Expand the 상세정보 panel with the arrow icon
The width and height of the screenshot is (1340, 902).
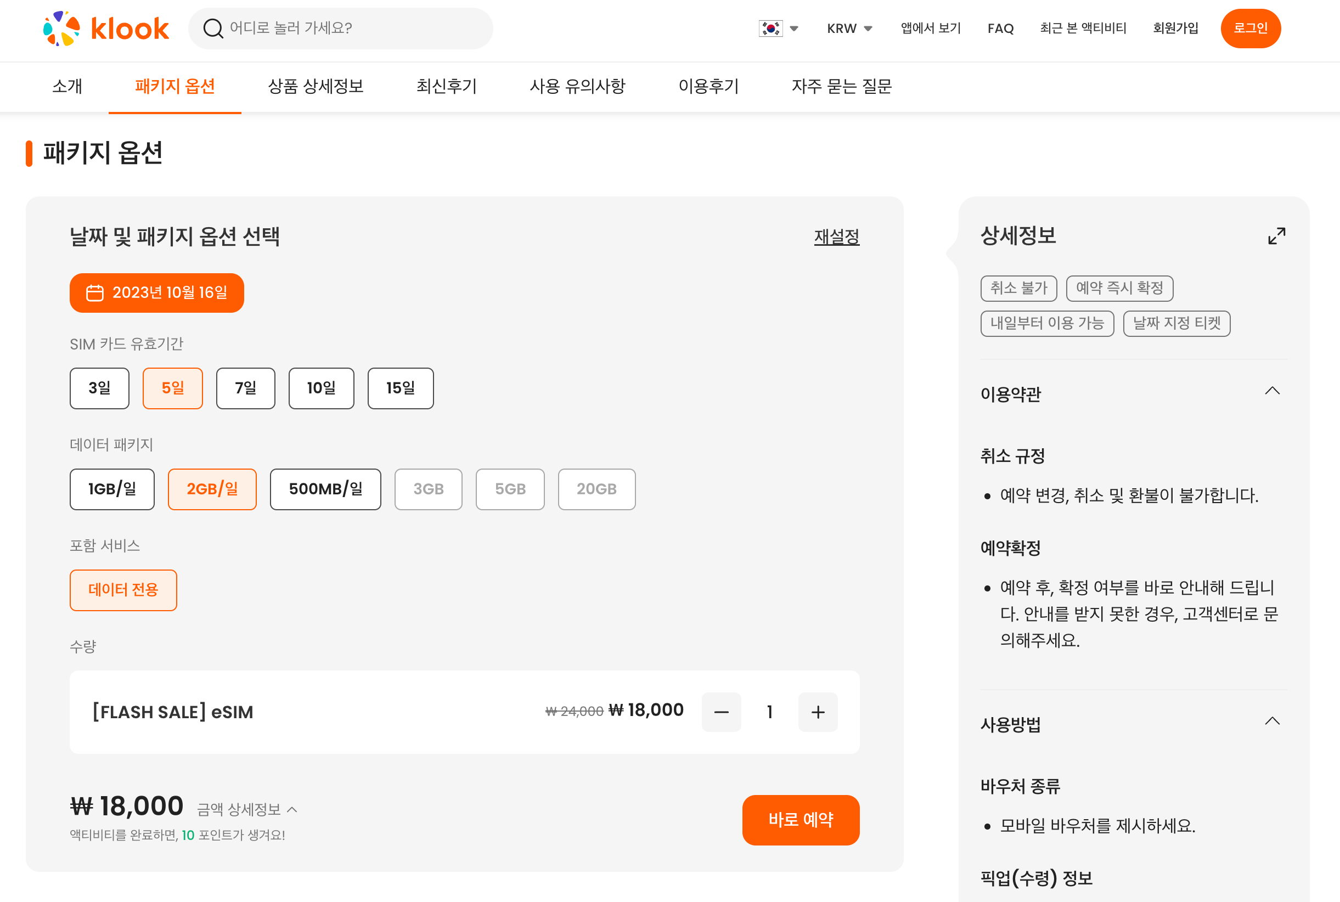(x=1276, y=236)
